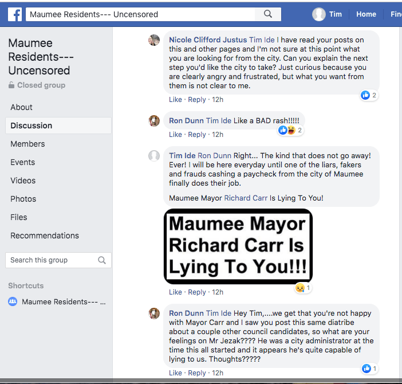Click Nicole Clifford Justus's profile picture

click(x=154, y=40)
